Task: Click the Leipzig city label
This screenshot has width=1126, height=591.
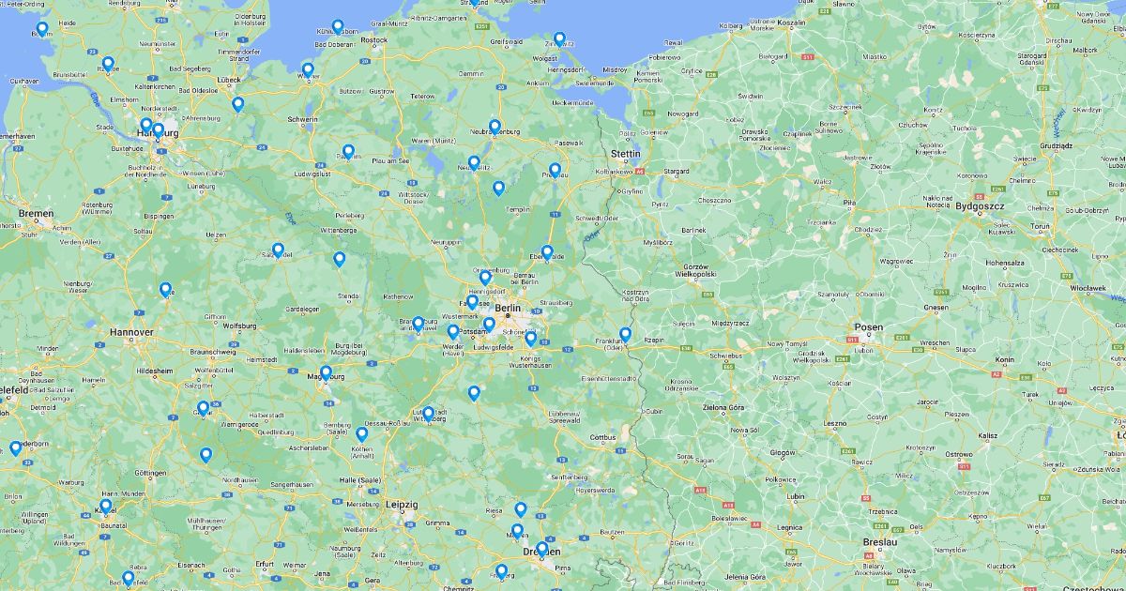Action: point(402,505)
